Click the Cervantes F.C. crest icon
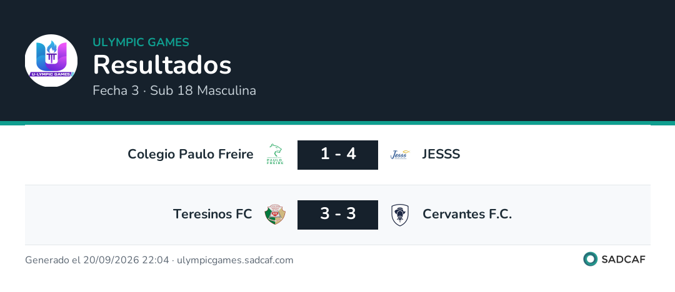Viewport: 675px width, 292px height. pos(400,215)
